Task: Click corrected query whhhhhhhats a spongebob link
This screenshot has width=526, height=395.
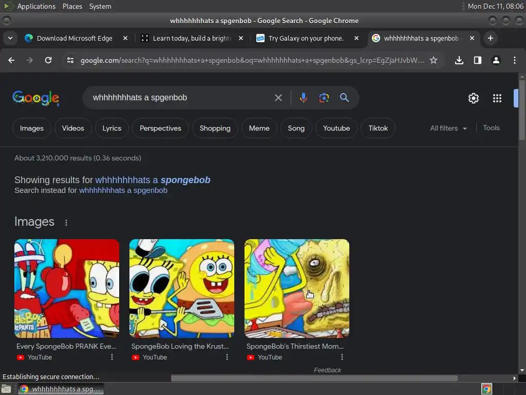Action: coord(153,180)
